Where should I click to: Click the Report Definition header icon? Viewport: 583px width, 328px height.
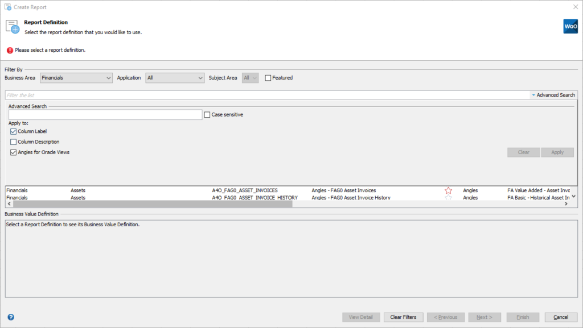(x=13, y=26)
